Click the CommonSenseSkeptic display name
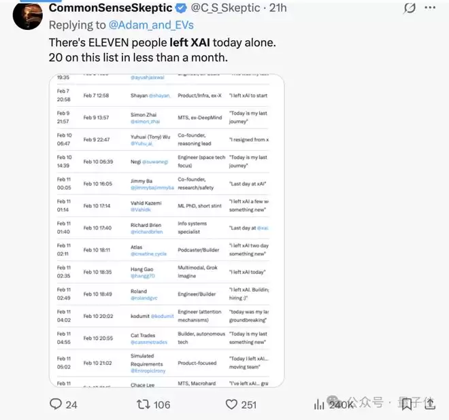The image size is (449, 420). point(111,8)
